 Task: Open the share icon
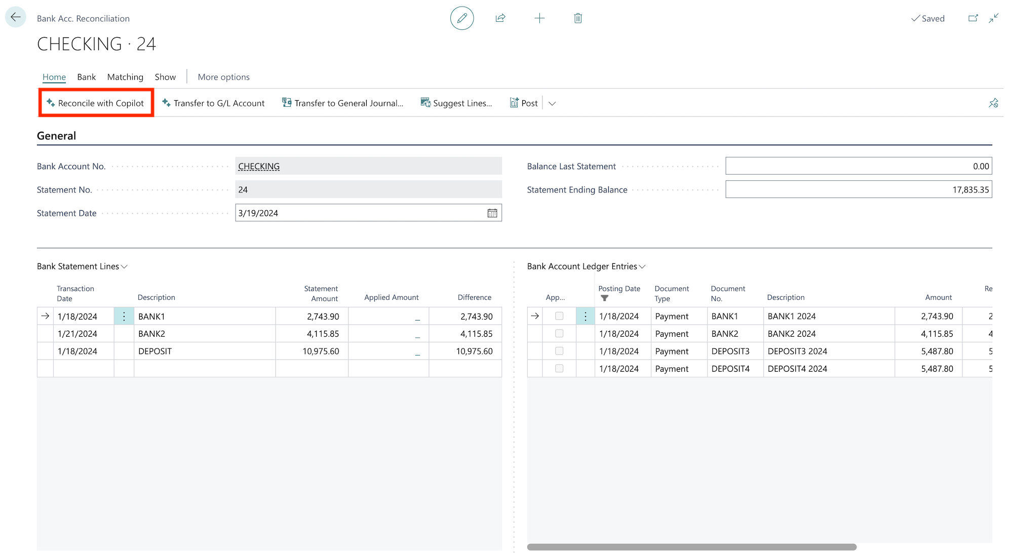click(500, 18)
